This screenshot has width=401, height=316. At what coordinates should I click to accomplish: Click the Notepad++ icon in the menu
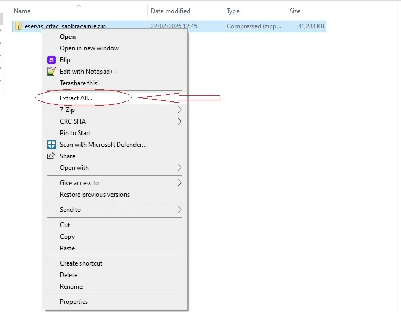tap(52, 72)
